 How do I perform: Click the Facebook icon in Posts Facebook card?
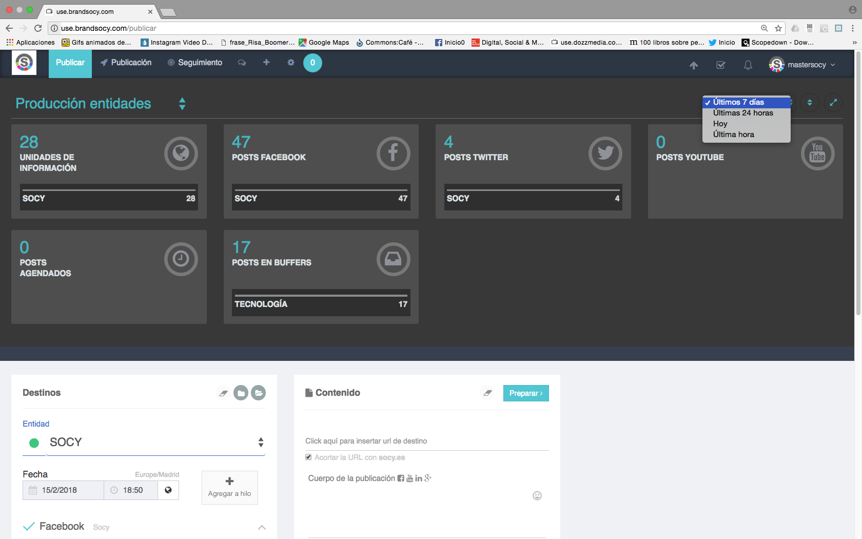pyautogui.click(x=393, y=153)
